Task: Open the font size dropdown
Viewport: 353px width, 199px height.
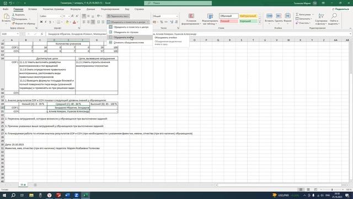Action: tap(69, 16)
